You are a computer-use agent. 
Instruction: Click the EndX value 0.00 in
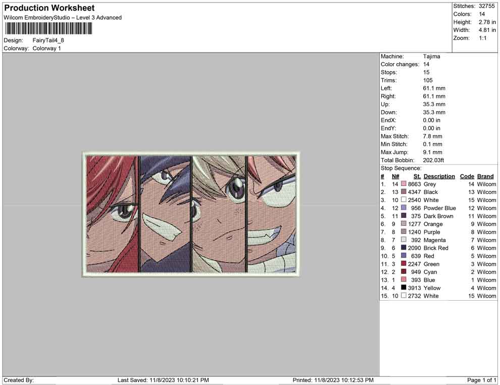click(432, 120)
